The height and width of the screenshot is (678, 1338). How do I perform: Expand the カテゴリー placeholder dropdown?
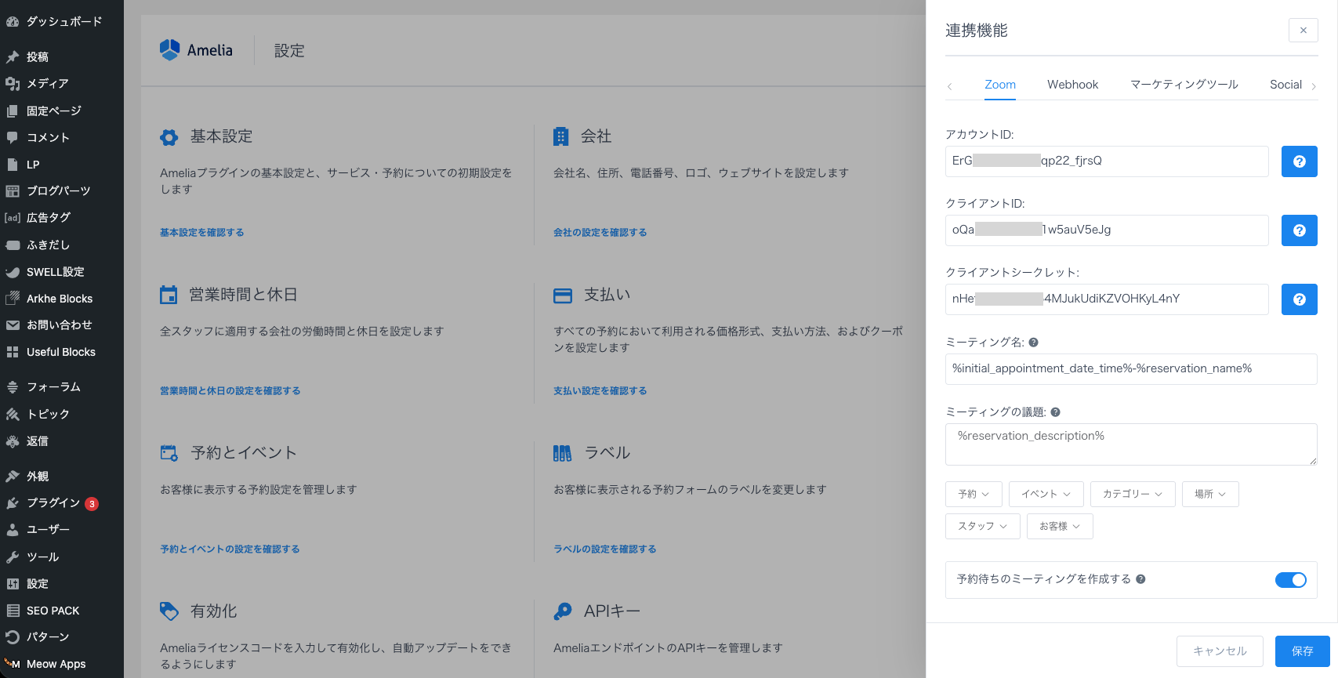(x=1132, y=494)
